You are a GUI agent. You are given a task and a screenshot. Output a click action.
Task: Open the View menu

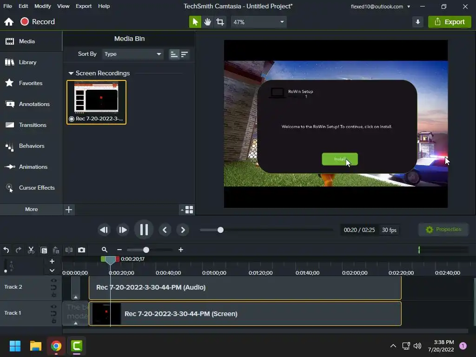pos(63,6)
